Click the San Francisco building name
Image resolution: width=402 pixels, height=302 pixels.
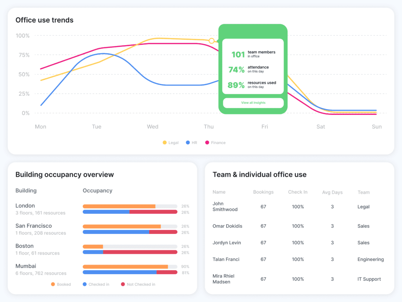click(33, 226)
